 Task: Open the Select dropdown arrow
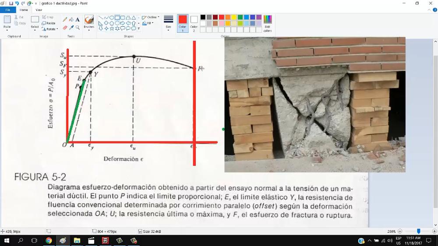click(35, 30)
